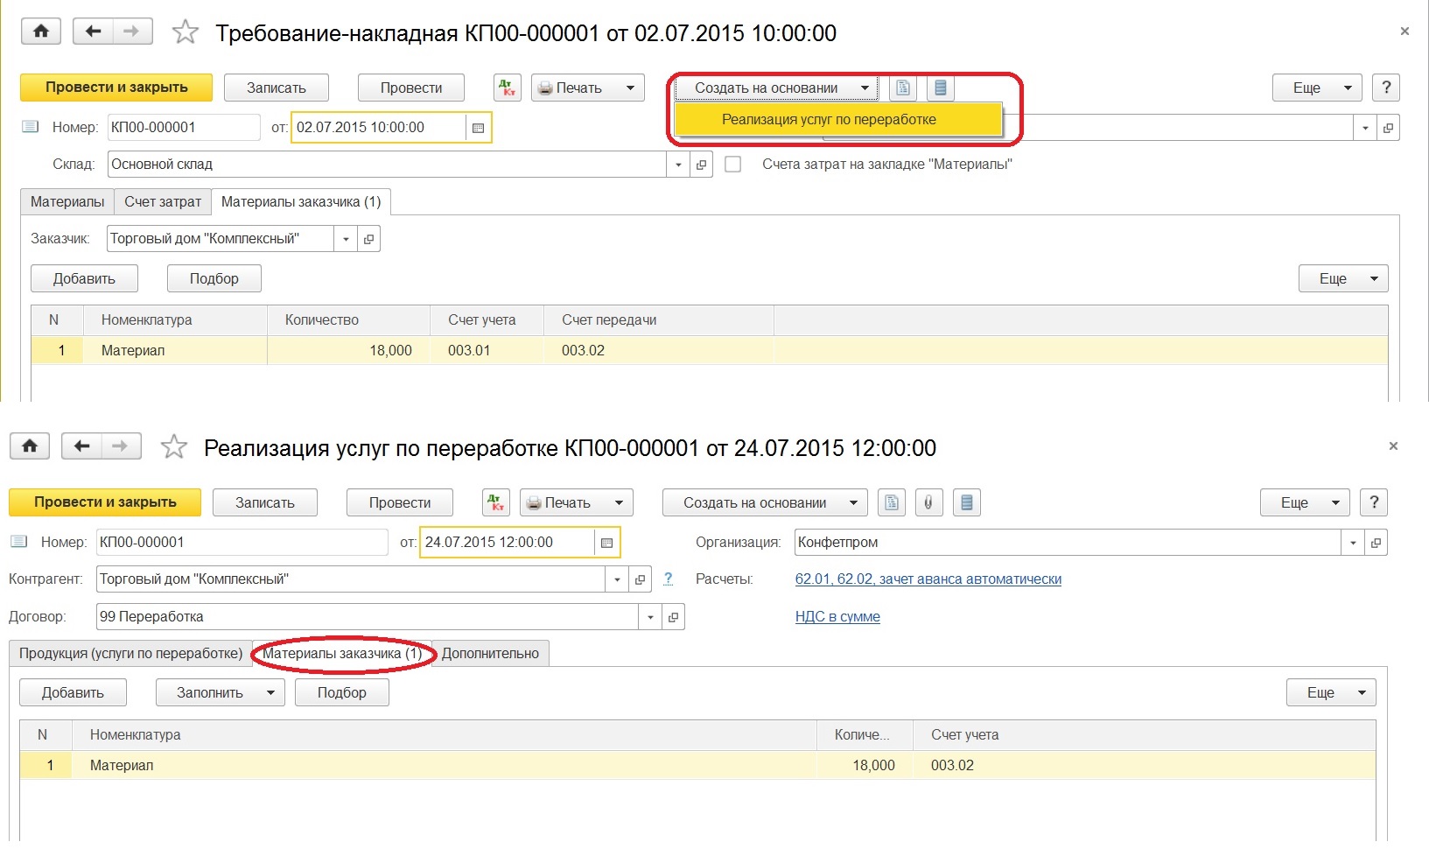Screen dimensions: 1429x856
Task: Expand the Склад field dropdown arrow
Action: click(678, 165)
